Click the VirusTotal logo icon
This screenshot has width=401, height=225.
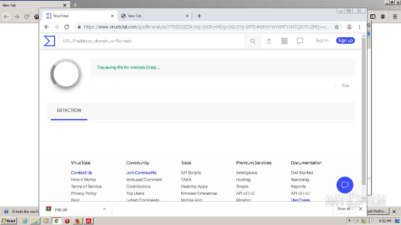(x=49, y=41)
